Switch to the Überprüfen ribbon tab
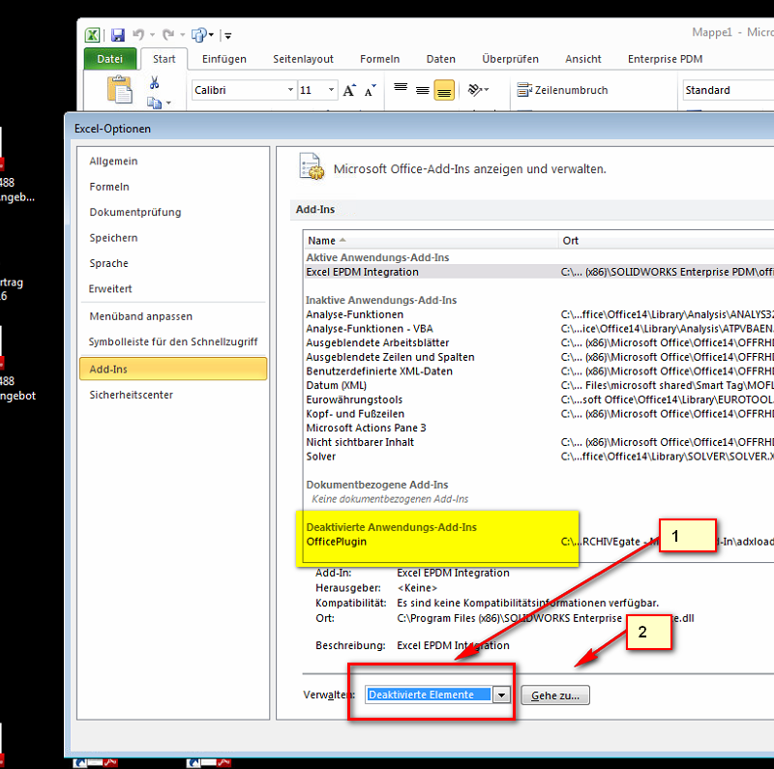Image resolution: width=774 pixels, height=769 pixels. (x=510, y=59)
